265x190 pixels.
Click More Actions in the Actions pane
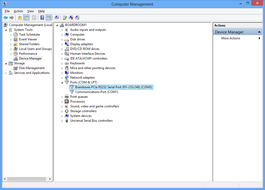pyautogui.click(x=231, y=38)
